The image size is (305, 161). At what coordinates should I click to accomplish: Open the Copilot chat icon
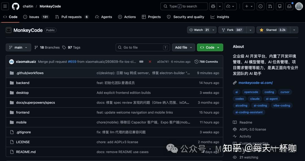(x=213, y=6)
